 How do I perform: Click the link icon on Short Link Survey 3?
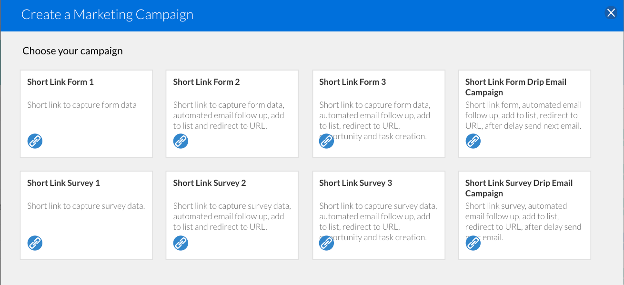(x=326, y=243)
